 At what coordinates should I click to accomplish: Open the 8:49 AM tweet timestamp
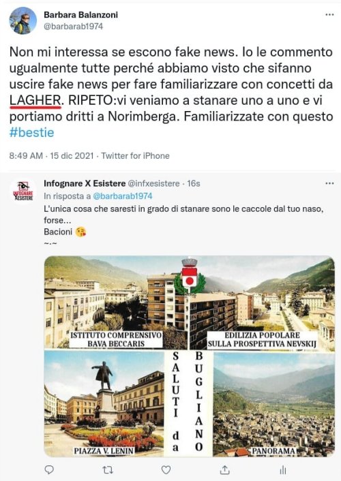tap(26, 156)
